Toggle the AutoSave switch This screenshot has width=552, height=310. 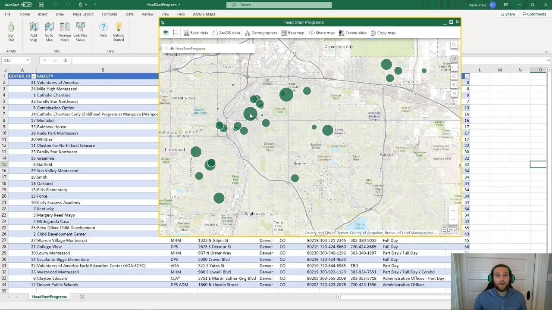click(x=27, y=5)
